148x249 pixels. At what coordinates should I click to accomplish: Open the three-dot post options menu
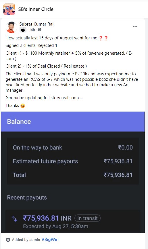(x=135, y=27)
